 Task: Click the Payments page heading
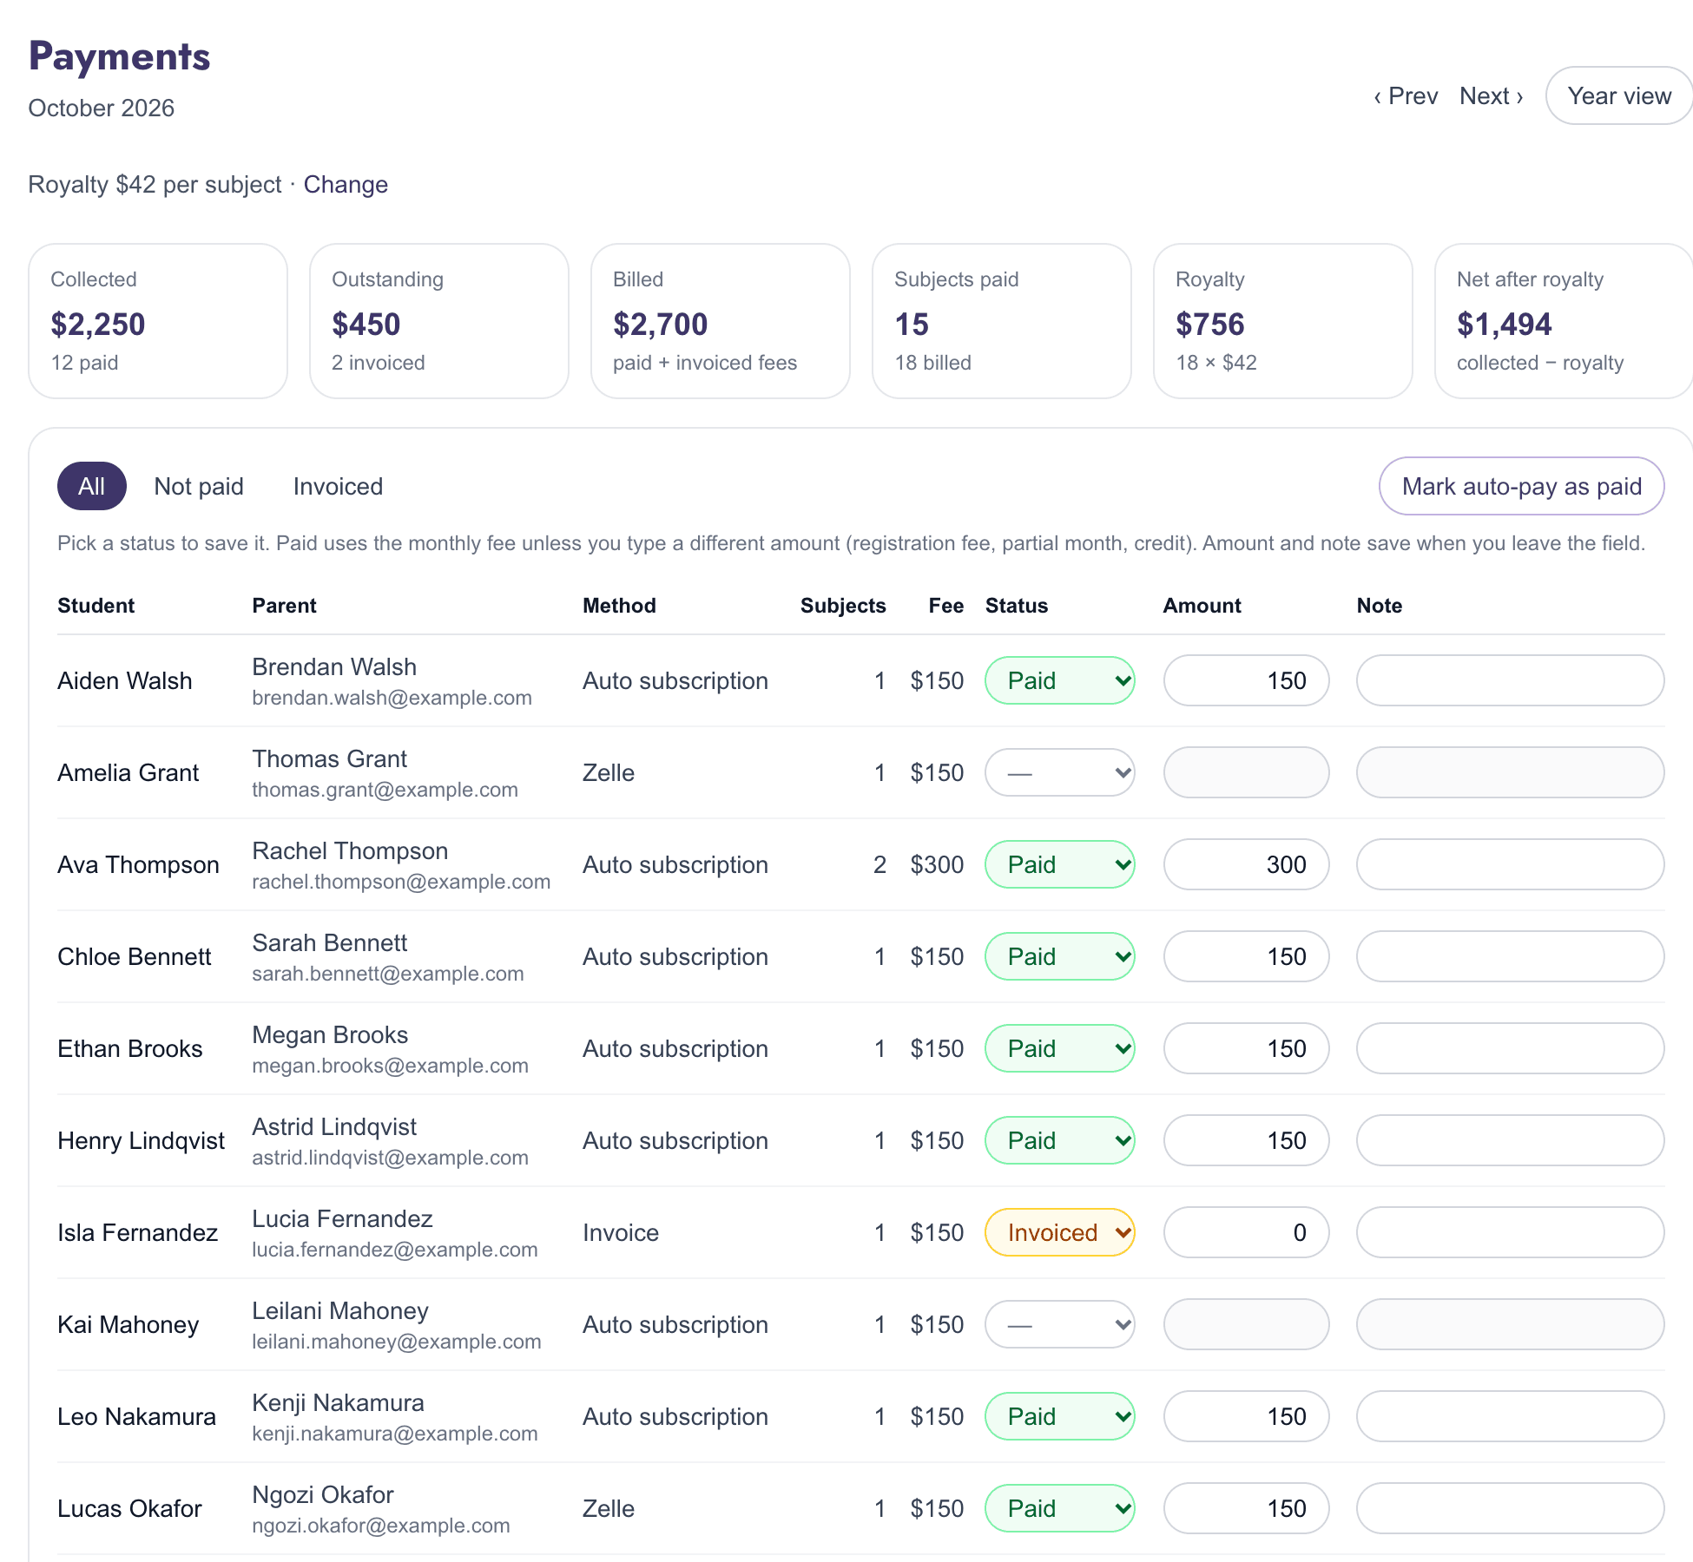click(x=120, y=56)
